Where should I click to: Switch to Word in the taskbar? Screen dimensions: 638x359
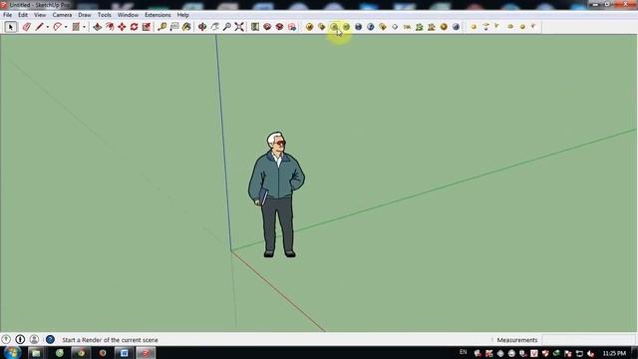click(124, 352)
